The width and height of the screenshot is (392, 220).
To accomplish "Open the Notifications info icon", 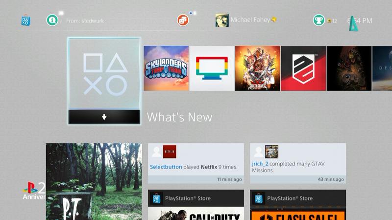I will [52, 20].
